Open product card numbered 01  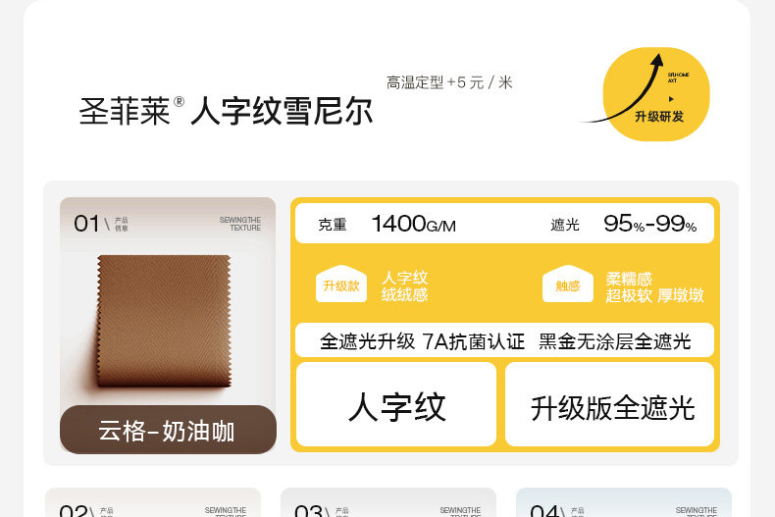[168, 326]
